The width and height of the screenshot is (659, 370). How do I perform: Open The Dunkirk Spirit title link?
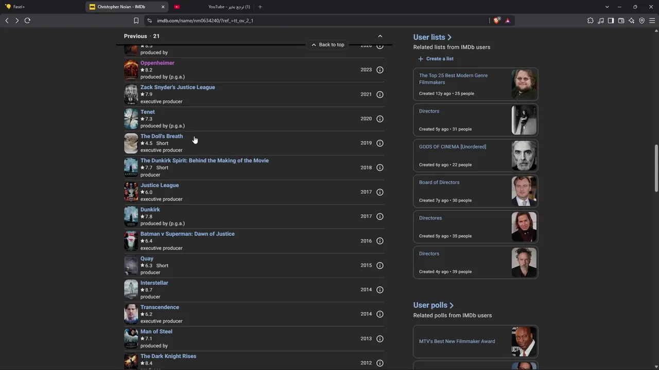coord(204,160)
